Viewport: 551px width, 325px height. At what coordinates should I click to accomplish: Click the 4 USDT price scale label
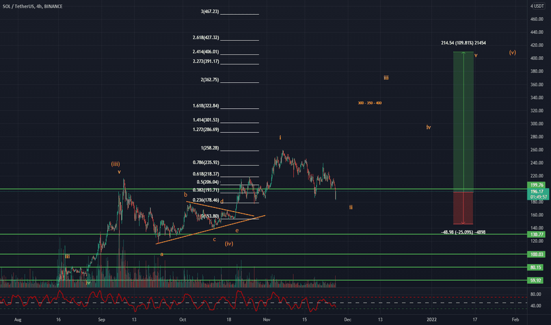pyautogui.click(x=537, y=6)
